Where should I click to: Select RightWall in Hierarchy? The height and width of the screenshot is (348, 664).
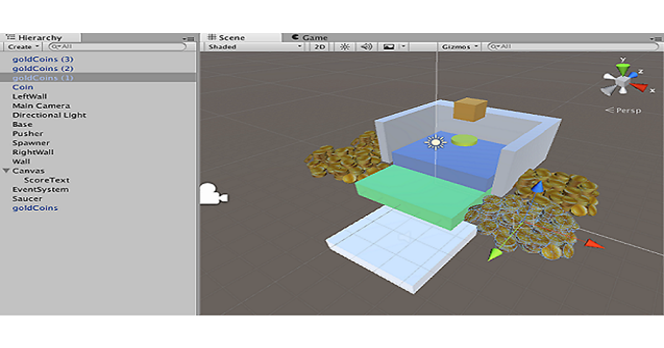(x=33, y=152)
